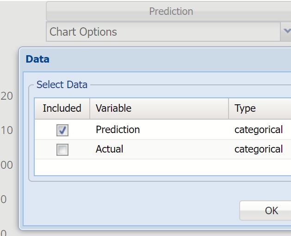Click the Select Data group label
291x236 pixels.
[62, 85]
